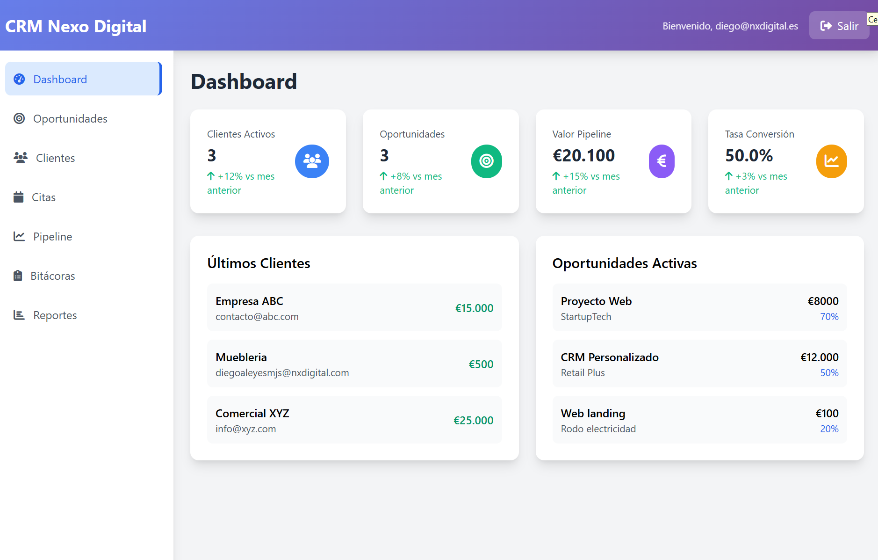The image size is (878, 560).
Task: Click the target icon next to Oportunidades
Action: point(19,118)
